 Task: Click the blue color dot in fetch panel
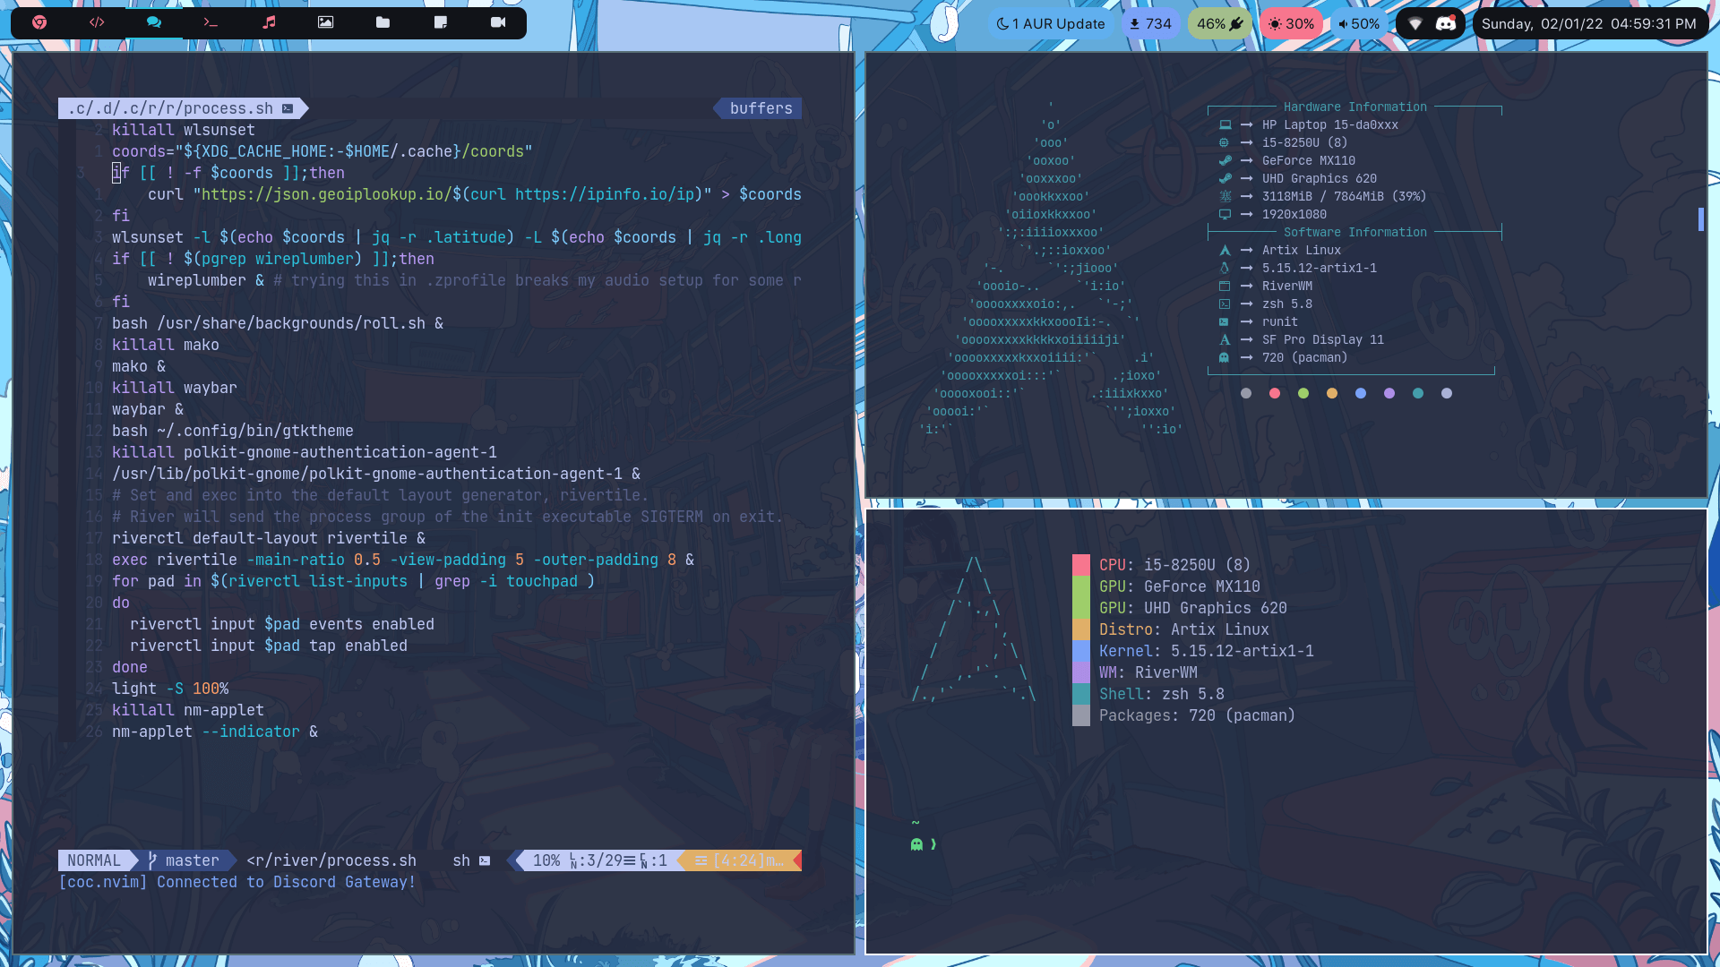tap(1361, 393)
